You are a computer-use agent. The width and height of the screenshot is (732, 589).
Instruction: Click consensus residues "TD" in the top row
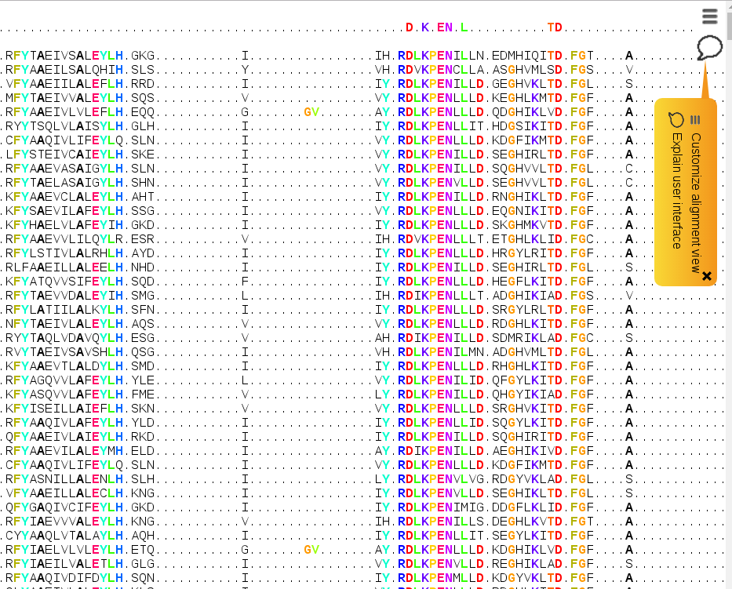click(x=555, y=27)
